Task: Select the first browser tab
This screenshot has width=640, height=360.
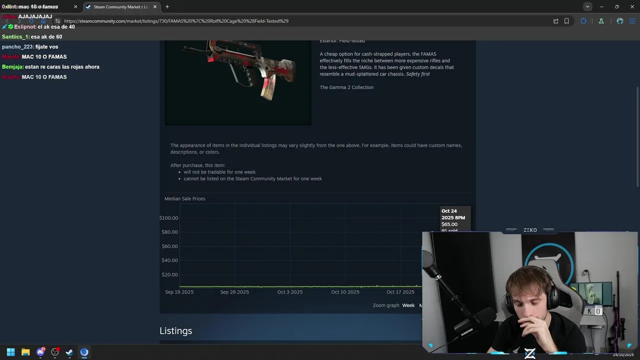Action: (x=40, y=6)
